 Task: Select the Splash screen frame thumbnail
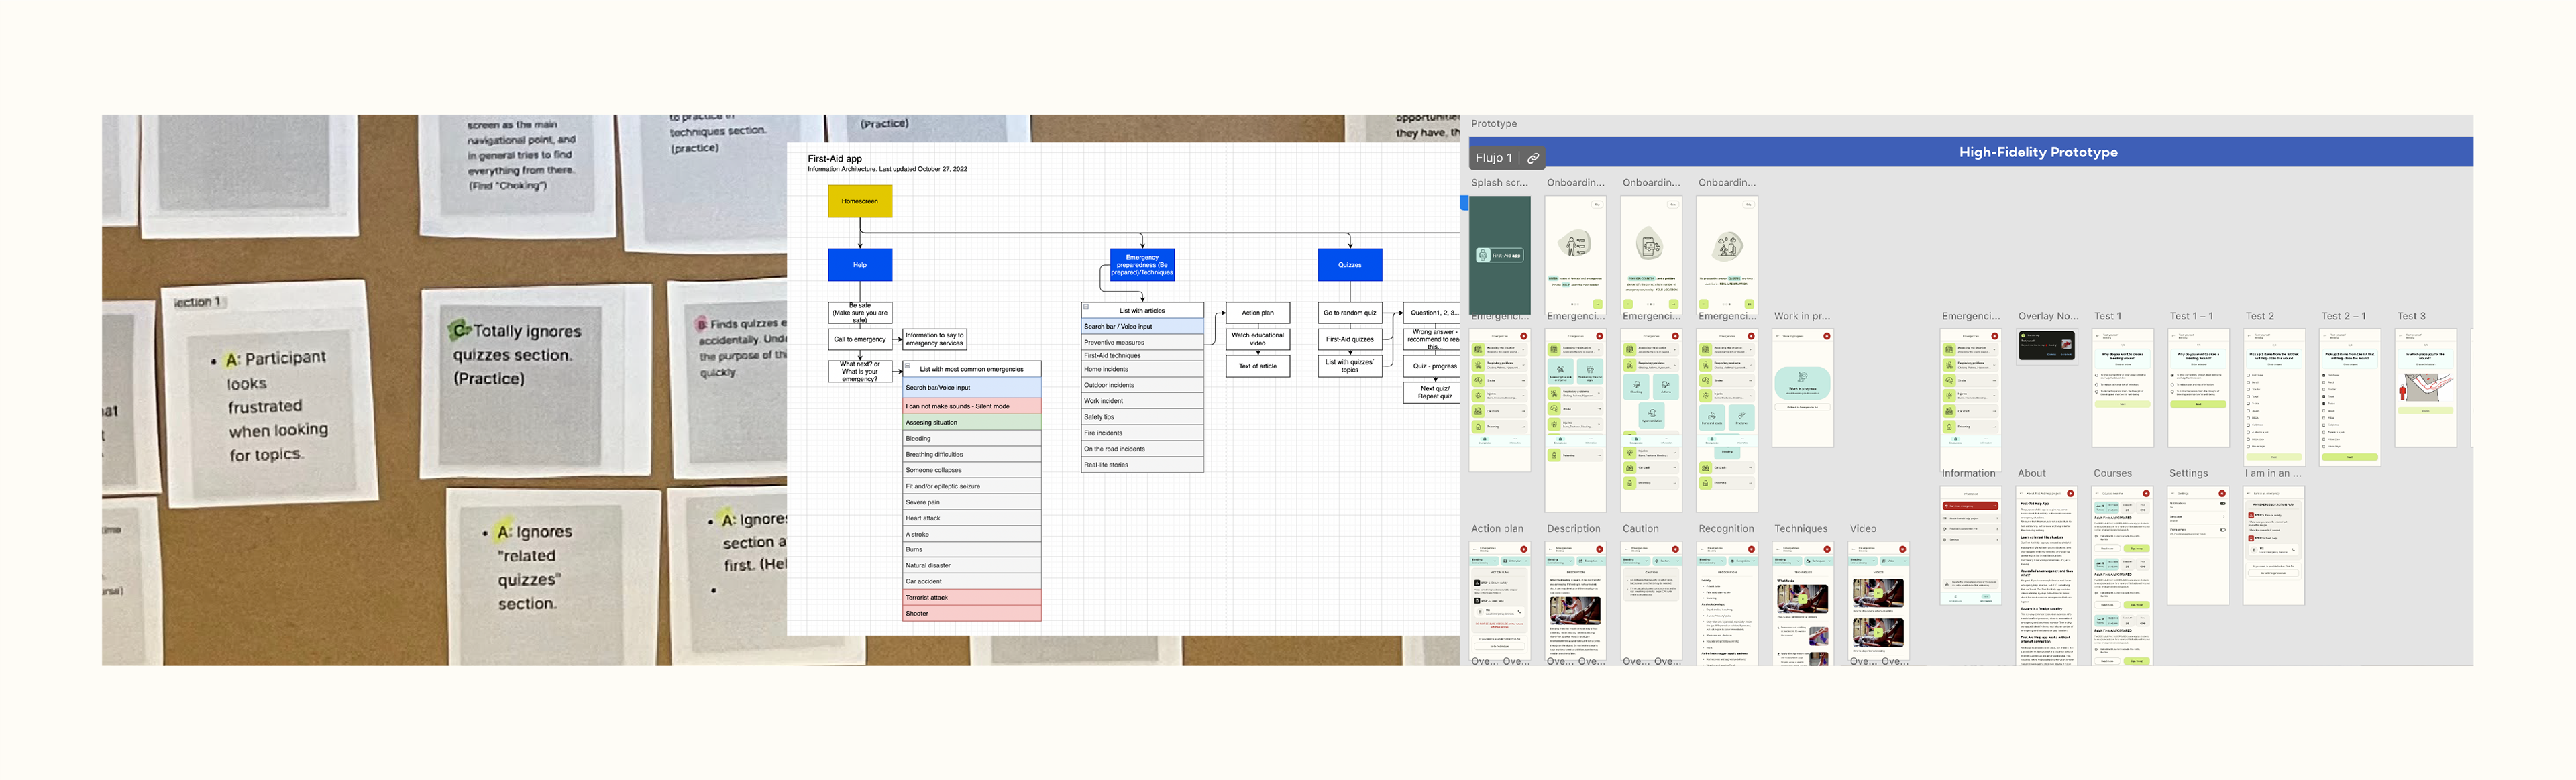pyautogui.click(x=1500, y=254)
